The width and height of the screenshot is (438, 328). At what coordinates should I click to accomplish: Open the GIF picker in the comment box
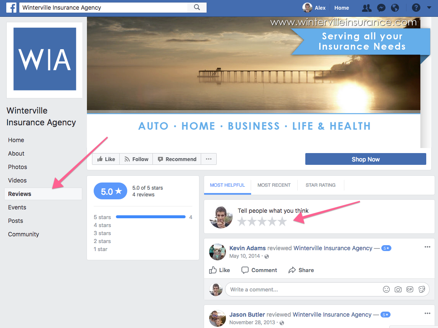pos(410,289)
